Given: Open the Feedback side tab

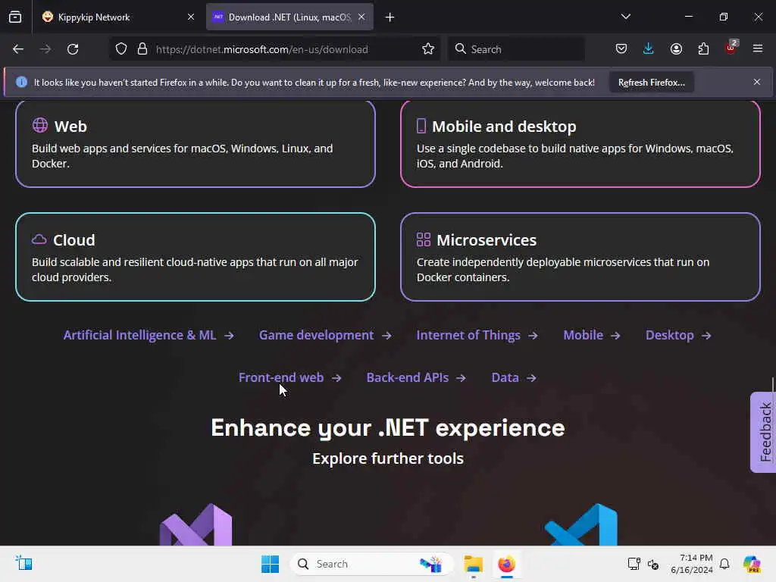Looking at the screenshot, I should (x=764, y=432).
